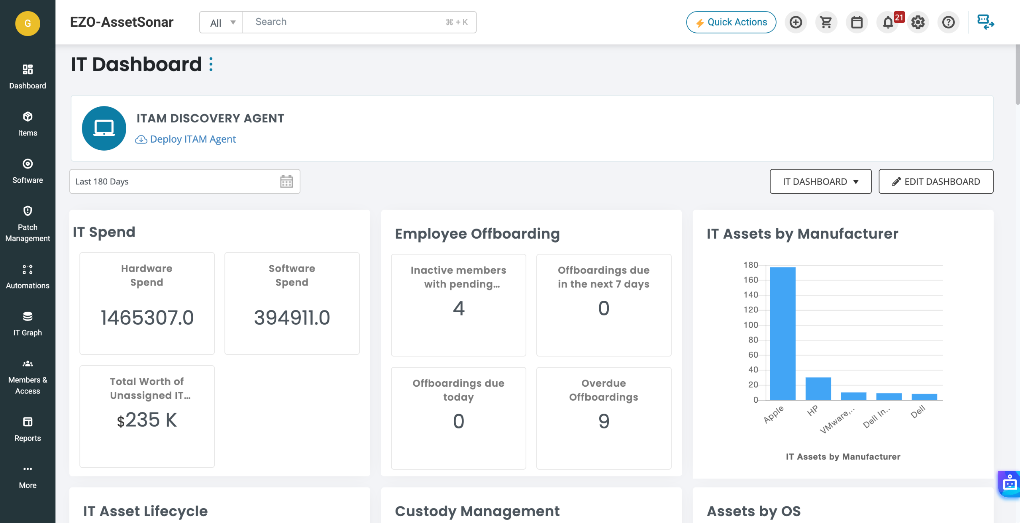
Task: Click the yellow G user avatar
Action: pos(27,24)
